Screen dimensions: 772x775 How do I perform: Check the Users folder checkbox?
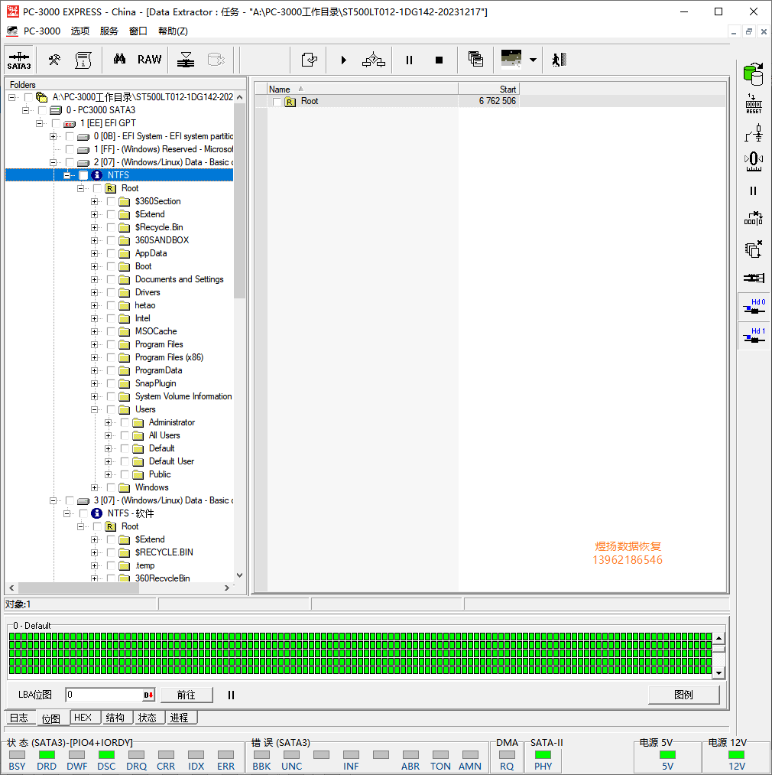coord(111,409)
